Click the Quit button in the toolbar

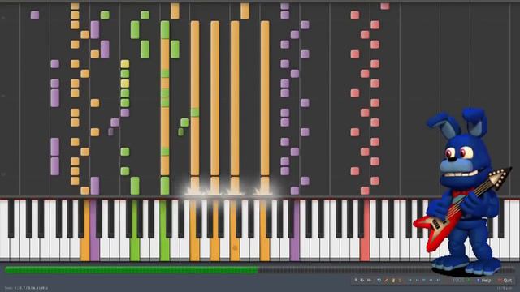505,281
